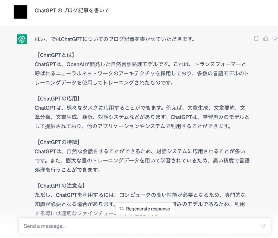Viewport: 278px width, 238px height.
Task: Click the user prompt "ChatGPT のブログ記事を書いて"
Action: pyautogui.click(x=72, y=11)
